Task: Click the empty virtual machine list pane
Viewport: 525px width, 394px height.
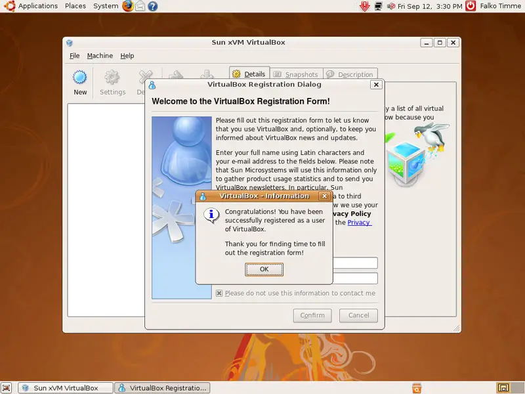Action: [106, 210]
